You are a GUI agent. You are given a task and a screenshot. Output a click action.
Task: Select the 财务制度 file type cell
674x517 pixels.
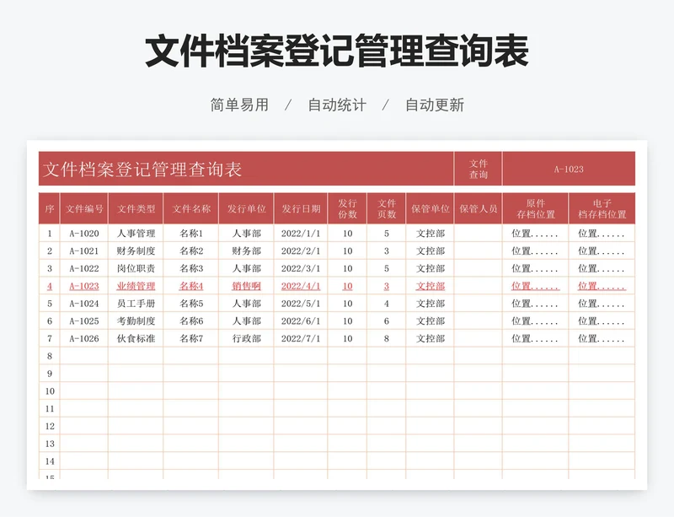(x=136, y=251)
